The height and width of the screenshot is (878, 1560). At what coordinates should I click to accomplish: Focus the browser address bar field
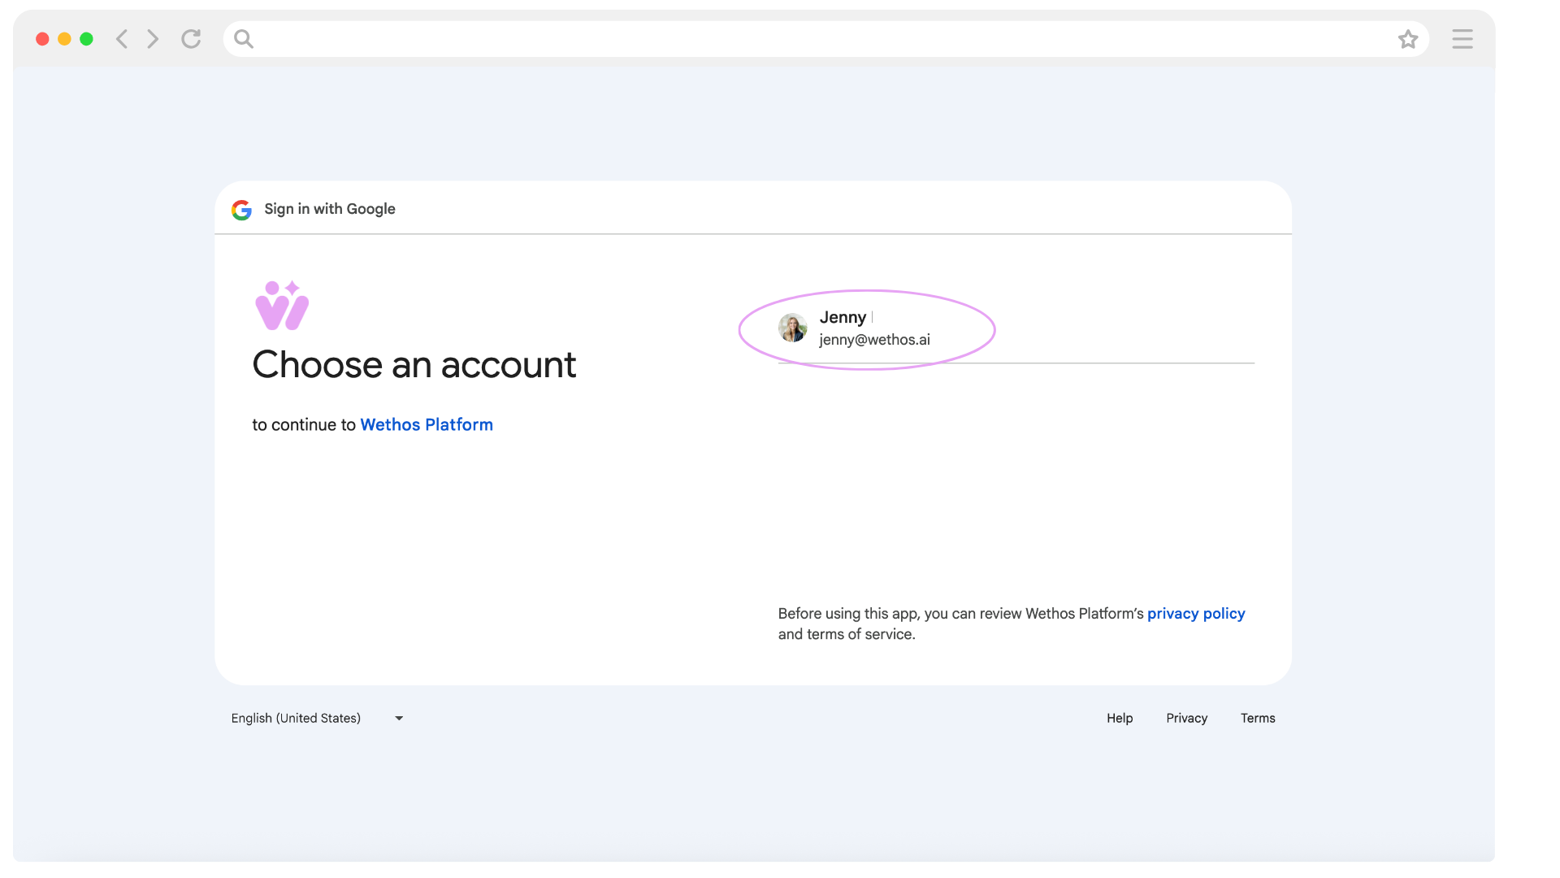825,39
